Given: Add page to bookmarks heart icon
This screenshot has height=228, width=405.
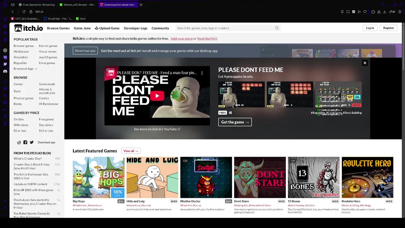Looking at the screenshot, I should point(365,12).
